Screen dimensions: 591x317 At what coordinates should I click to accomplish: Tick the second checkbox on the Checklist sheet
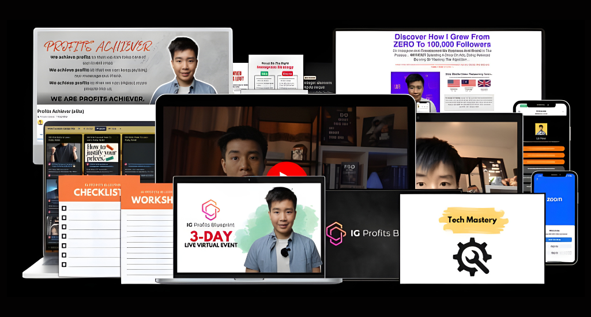click(x=64, y=217)
